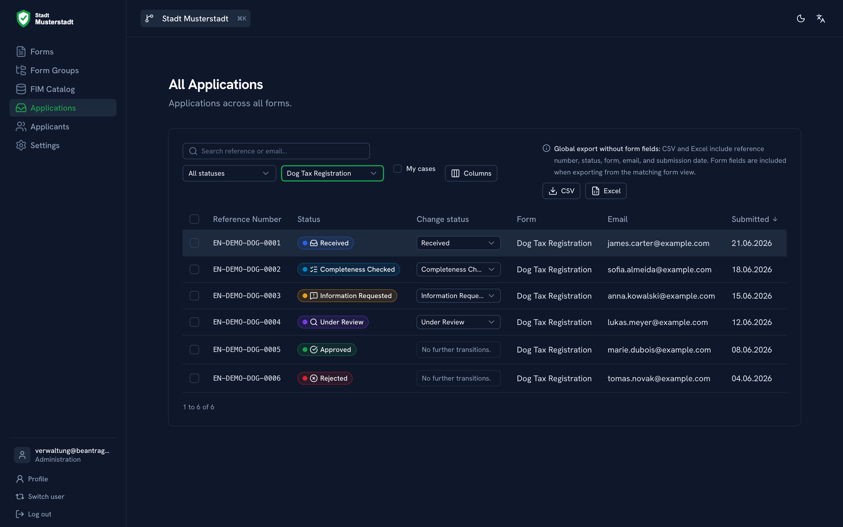Open the Stadt Musterstadt organization switcher
This screenshot has height=527, width=843.
tap(196, 18)
